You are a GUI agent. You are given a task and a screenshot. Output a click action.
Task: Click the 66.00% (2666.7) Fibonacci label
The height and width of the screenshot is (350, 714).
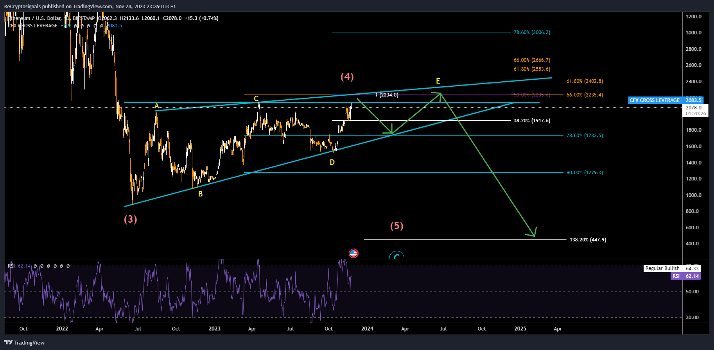[x=532, y=60]
